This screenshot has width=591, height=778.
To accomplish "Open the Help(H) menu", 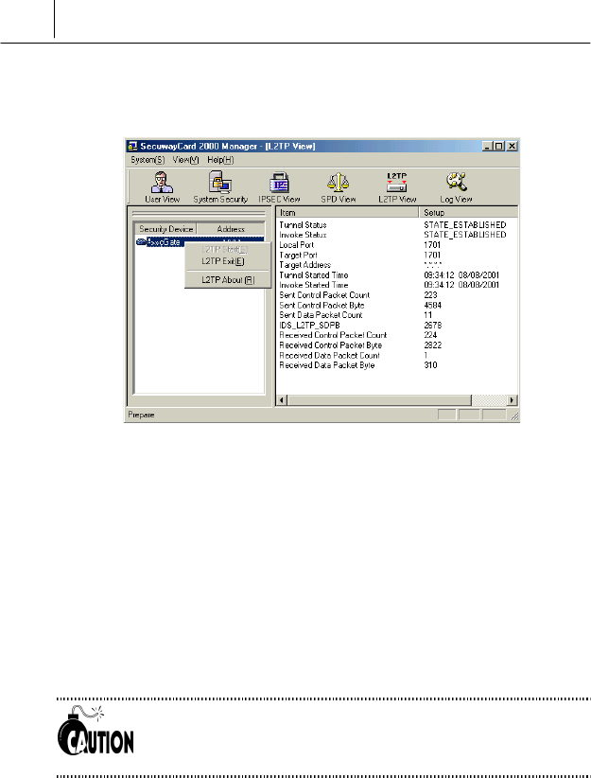I will pos(220,160).
